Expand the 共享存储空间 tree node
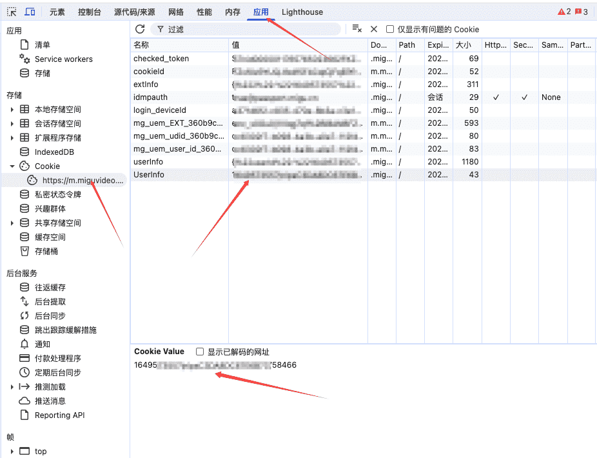The width and height of the screenshot is (597, 458). (12, 223)
